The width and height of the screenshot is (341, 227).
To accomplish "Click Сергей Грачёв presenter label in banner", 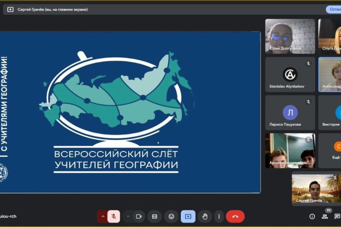I will (x=52, y=10).
